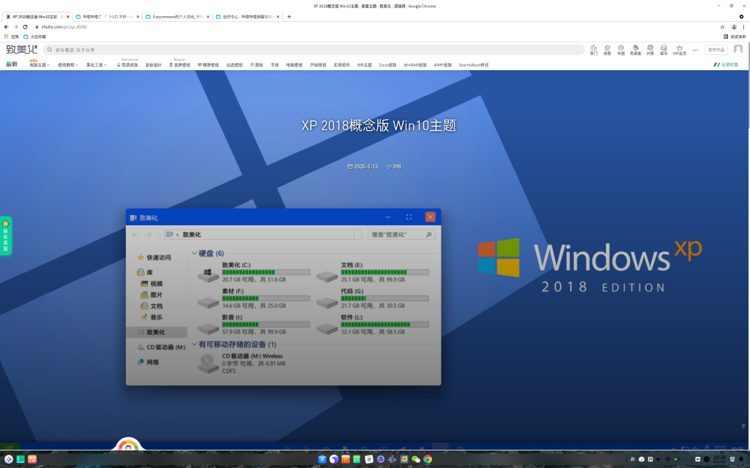The height and width of the screenshot is (468, 750).
Task: Open the WinRAR皮肤 link
Action: (x=415, y=65)
